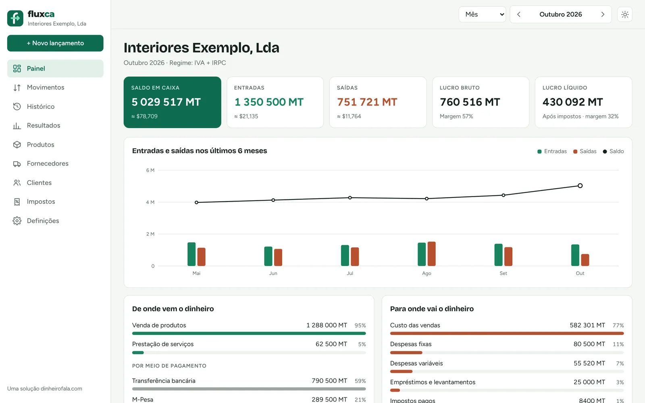Screen dimensions: 645x403
Task: Open the Movimentos section
Action: pyautogui.click(x=55, y=87)
